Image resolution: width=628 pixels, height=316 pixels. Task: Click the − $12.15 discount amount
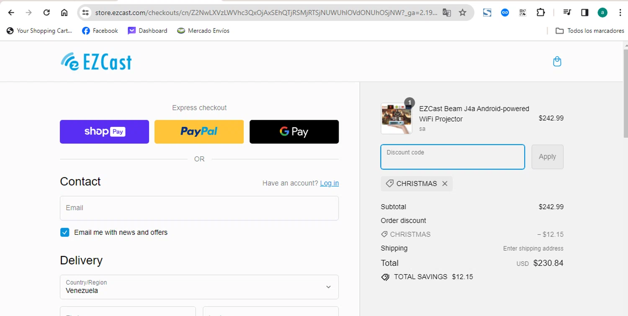(550, 234)
